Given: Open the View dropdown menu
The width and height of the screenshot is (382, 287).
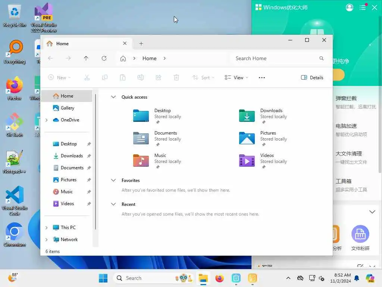Looking at the screenshot, I should tap(236, 78).
